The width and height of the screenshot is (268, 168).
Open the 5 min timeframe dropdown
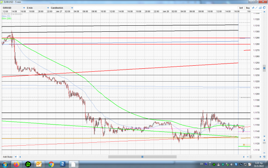[x=38, y=8]
